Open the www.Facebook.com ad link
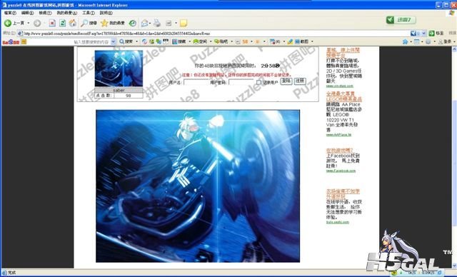457x277 pixels. pos(341,171)
